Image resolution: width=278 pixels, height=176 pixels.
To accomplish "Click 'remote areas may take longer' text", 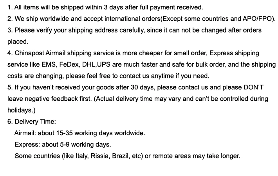I will coord(196,156).
